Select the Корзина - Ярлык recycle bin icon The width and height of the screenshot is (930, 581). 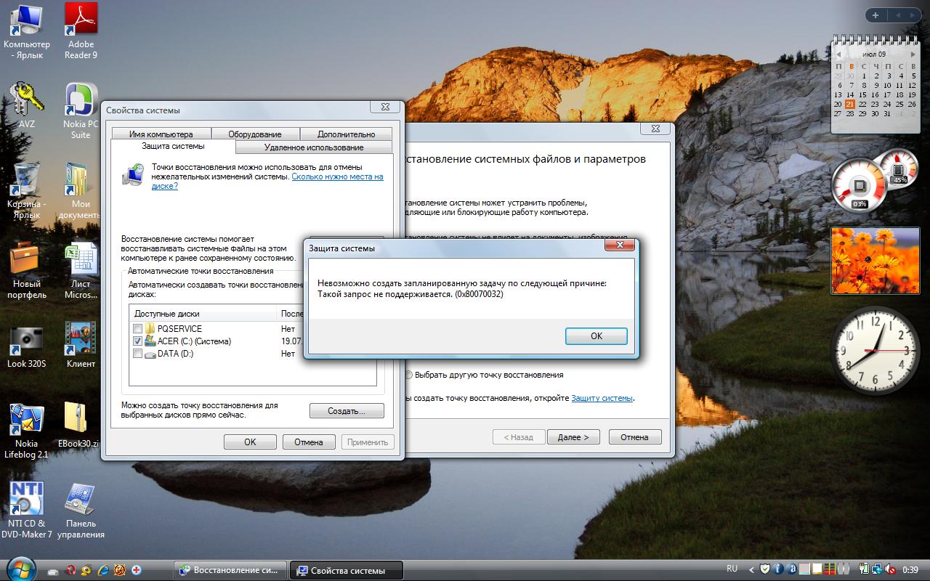[x=27, y=190]
